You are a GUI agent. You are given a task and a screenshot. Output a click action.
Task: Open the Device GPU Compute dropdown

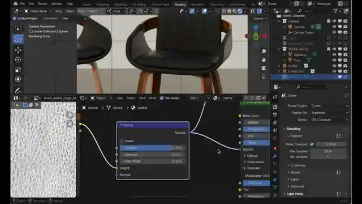329,120
